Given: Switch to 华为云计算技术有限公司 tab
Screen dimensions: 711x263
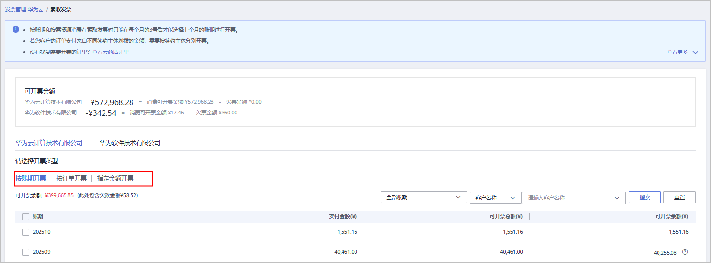Looking at the screenshot, I should tap(49, 143).
